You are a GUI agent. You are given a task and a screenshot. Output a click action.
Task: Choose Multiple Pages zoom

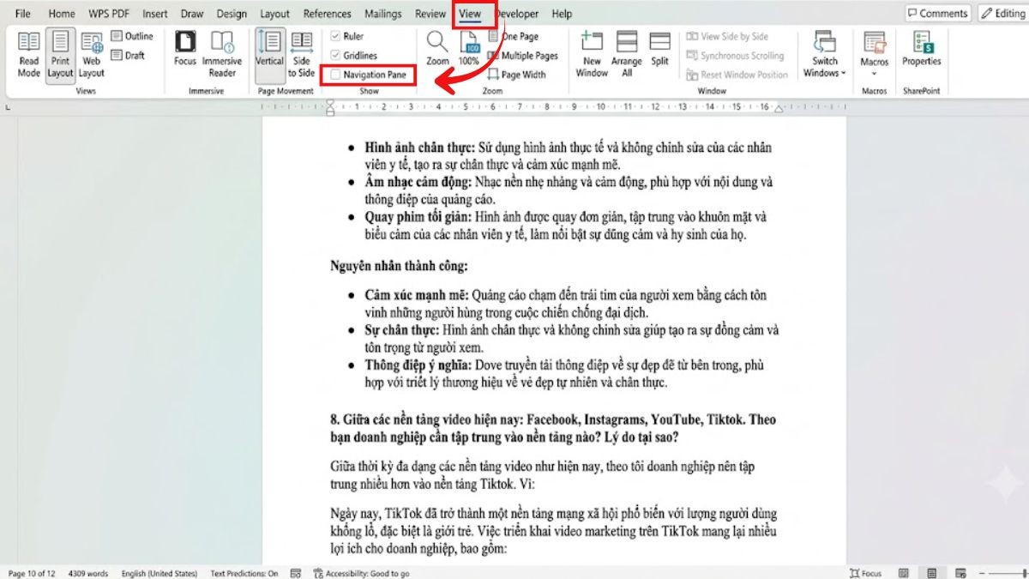(522, 56)
